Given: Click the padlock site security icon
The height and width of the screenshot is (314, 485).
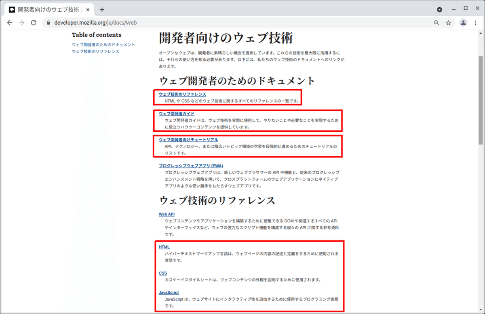Looking at the screenshot, I should point(48,23).
